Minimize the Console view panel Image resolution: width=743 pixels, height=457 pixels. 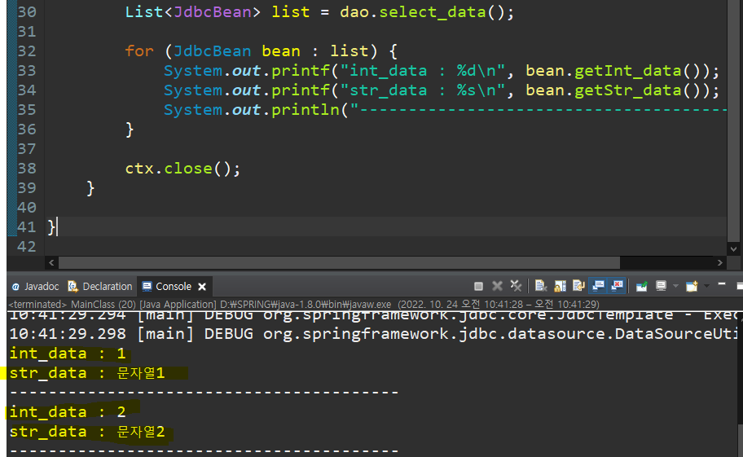point(722,284)
